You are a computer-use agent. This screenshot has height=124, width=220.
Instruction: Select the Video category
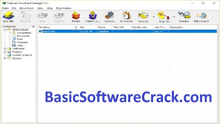[20, 45]
